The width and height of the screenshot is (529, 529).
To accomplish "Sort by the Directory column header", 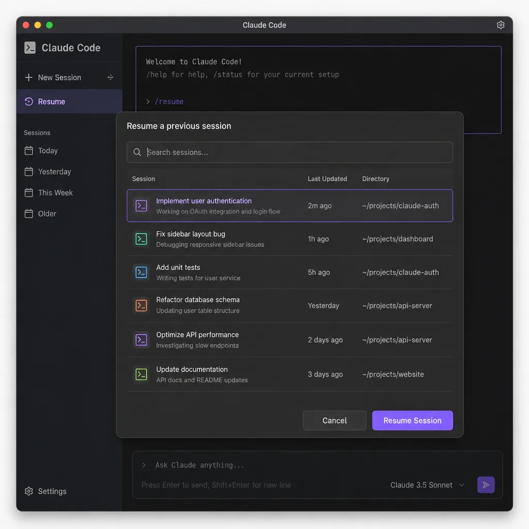I will click(x=376, y=179).
